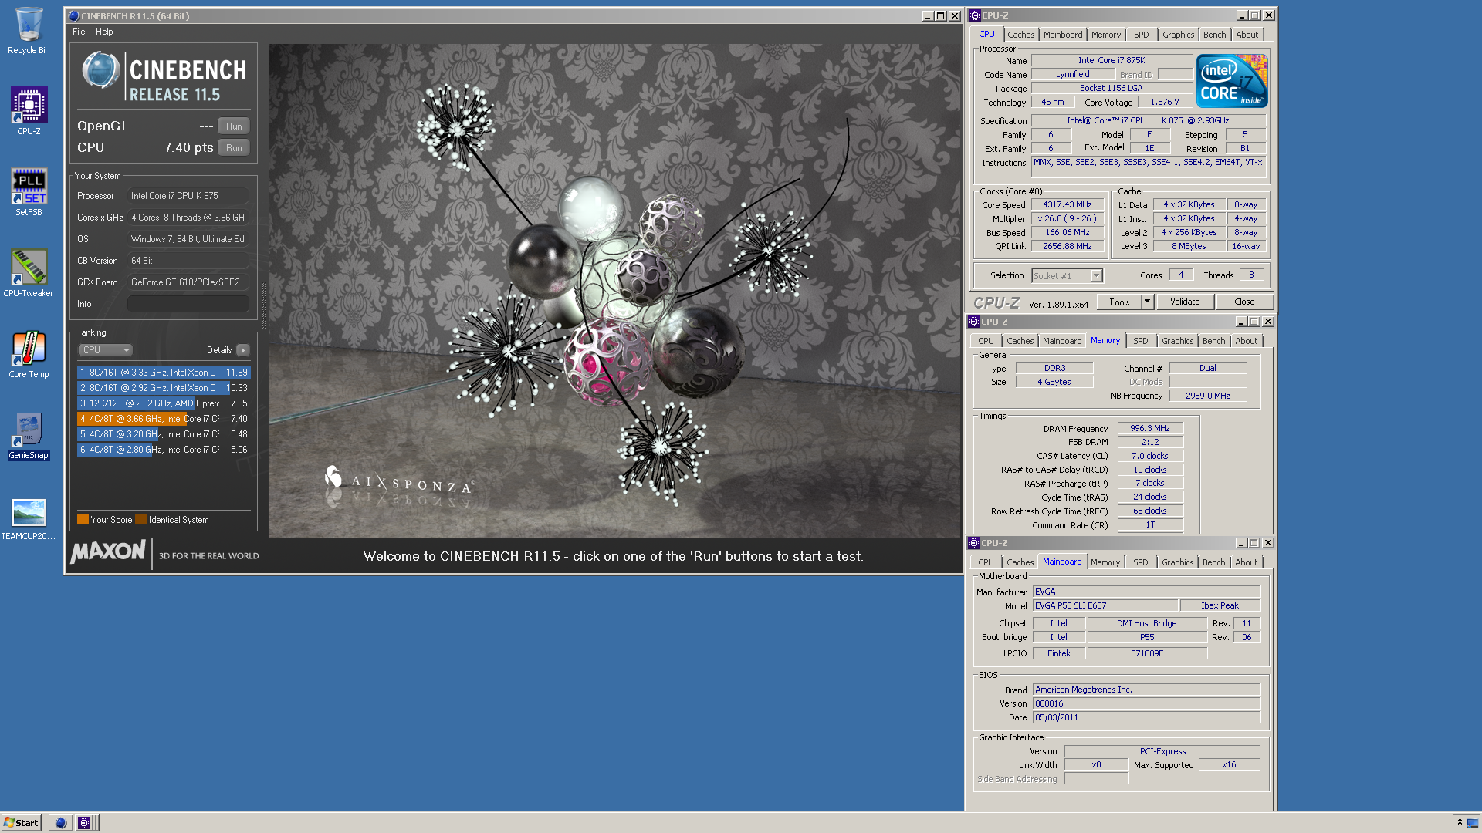Select ranking row 12C/12T AMD Opteron
The image size is (1482, 833).
click(x=164, y=403)
